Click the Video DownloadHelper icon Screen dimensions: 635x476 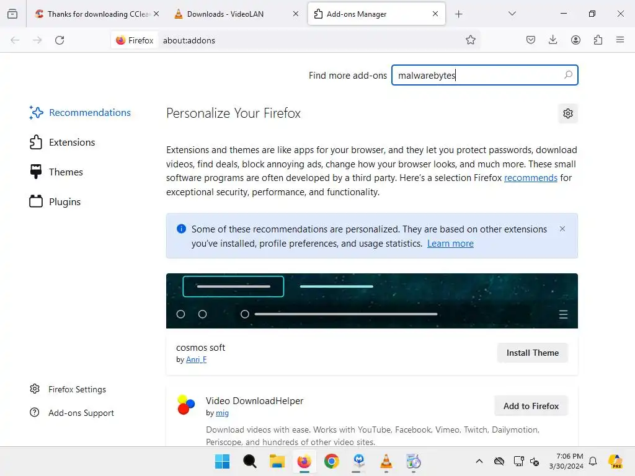pyautogui.click(x=186, y=405)
